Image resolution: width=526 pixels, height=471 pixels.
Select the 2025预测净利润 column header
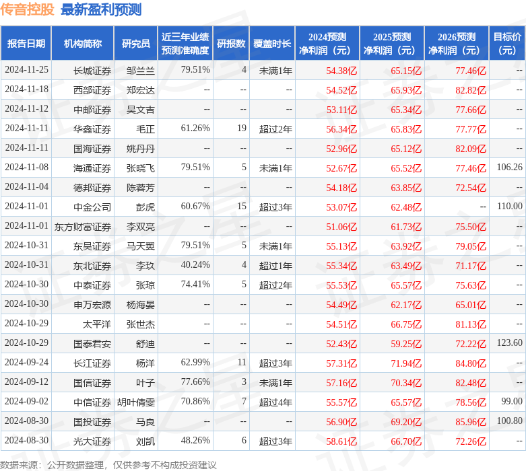[392, 44]
